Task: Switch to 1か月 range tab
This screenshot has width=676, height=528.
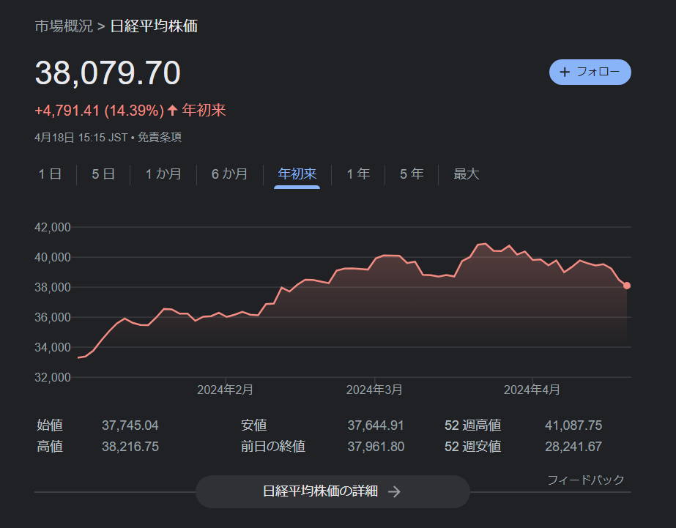Action: coord(163,174)
